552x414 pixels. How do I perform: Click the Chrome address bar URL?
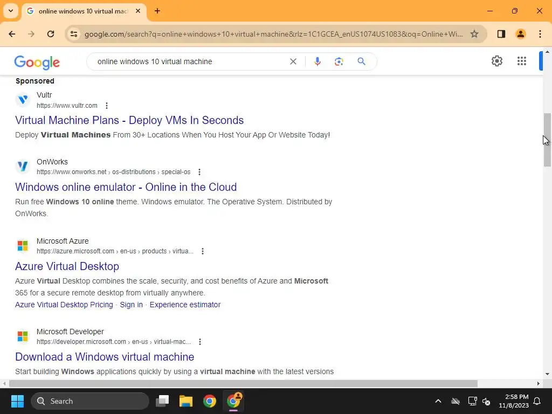click(273, 34)
